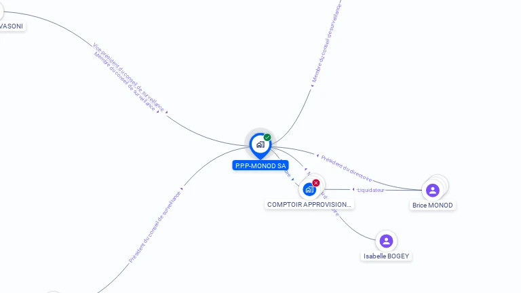Click the arrow marker before Président du directoire
521x293 pixels.
pyautogui.click(x=317, y=156)
